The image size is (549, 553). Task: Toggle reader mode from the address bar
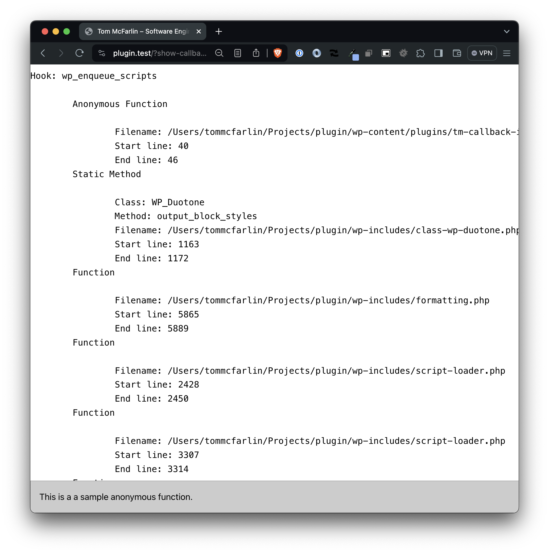(x=237, y=53)
